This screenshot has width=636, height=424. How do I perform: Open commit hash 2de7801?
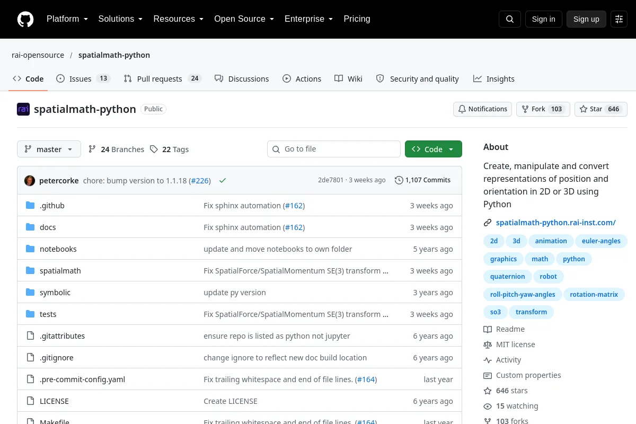(x=331, y=180)
